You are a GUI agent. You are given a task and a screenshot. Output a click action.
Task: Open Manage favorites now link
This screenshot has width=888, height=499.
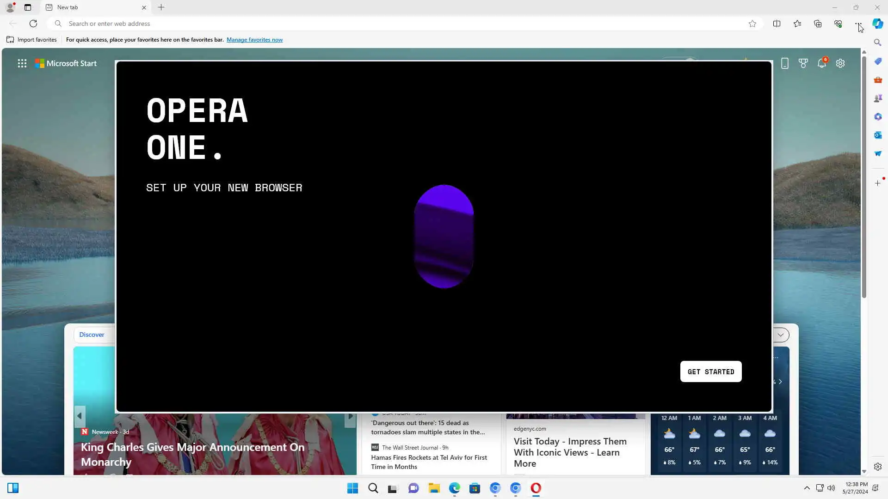254,40
